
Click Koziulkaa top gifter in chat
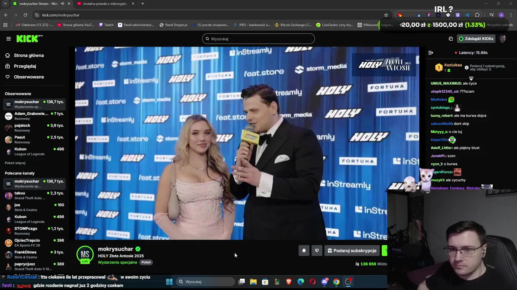453,65
